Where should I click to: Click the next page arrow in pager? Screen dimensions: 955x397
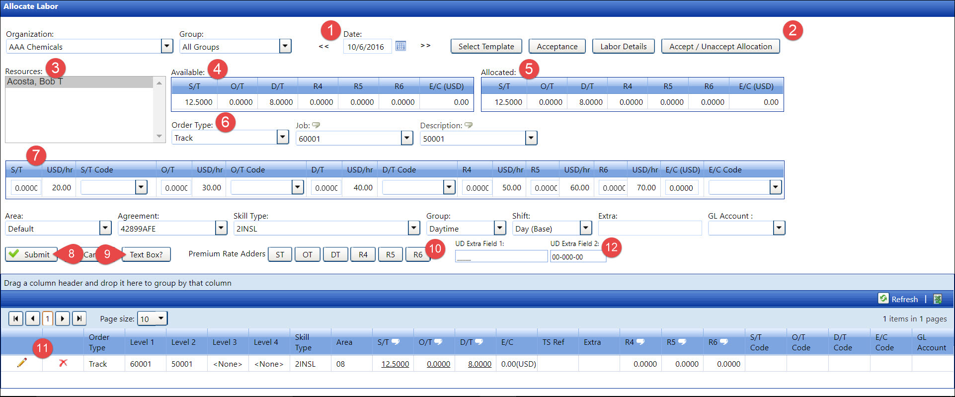click(x=63, y=318)
